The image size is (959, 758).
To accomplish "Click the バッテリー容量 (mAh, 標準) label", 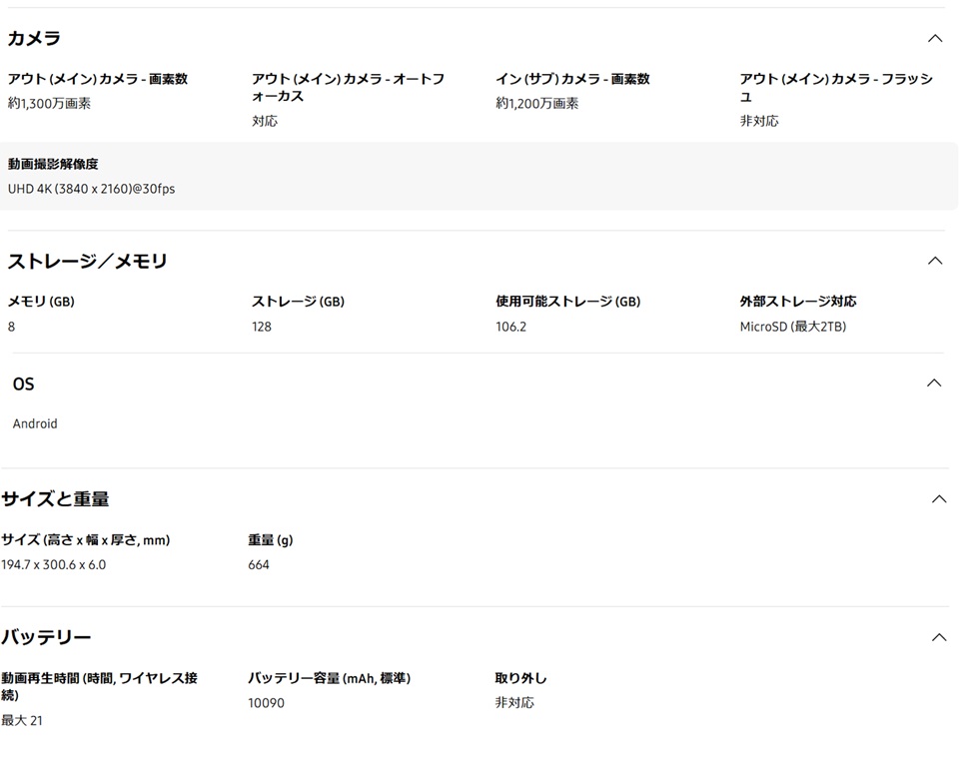I will point(329,678).
